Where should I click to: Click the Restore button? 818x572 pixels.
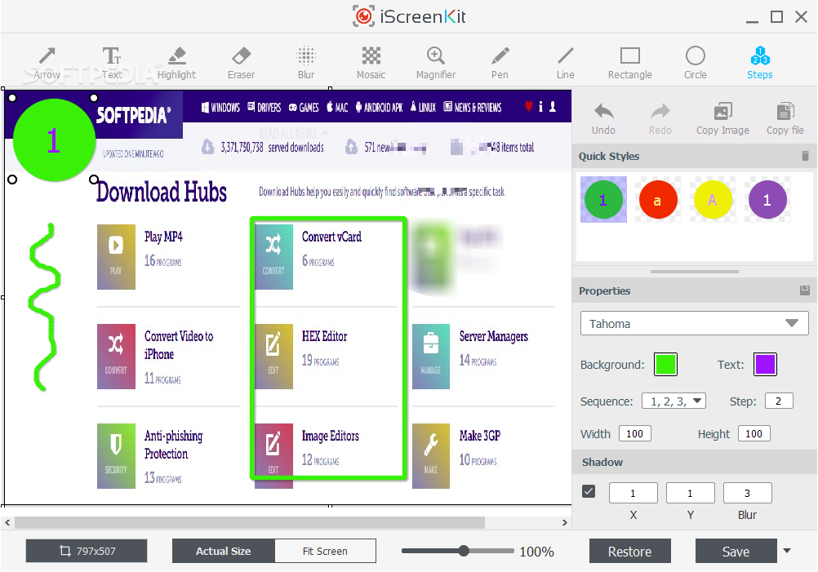[x=629, y=552]
